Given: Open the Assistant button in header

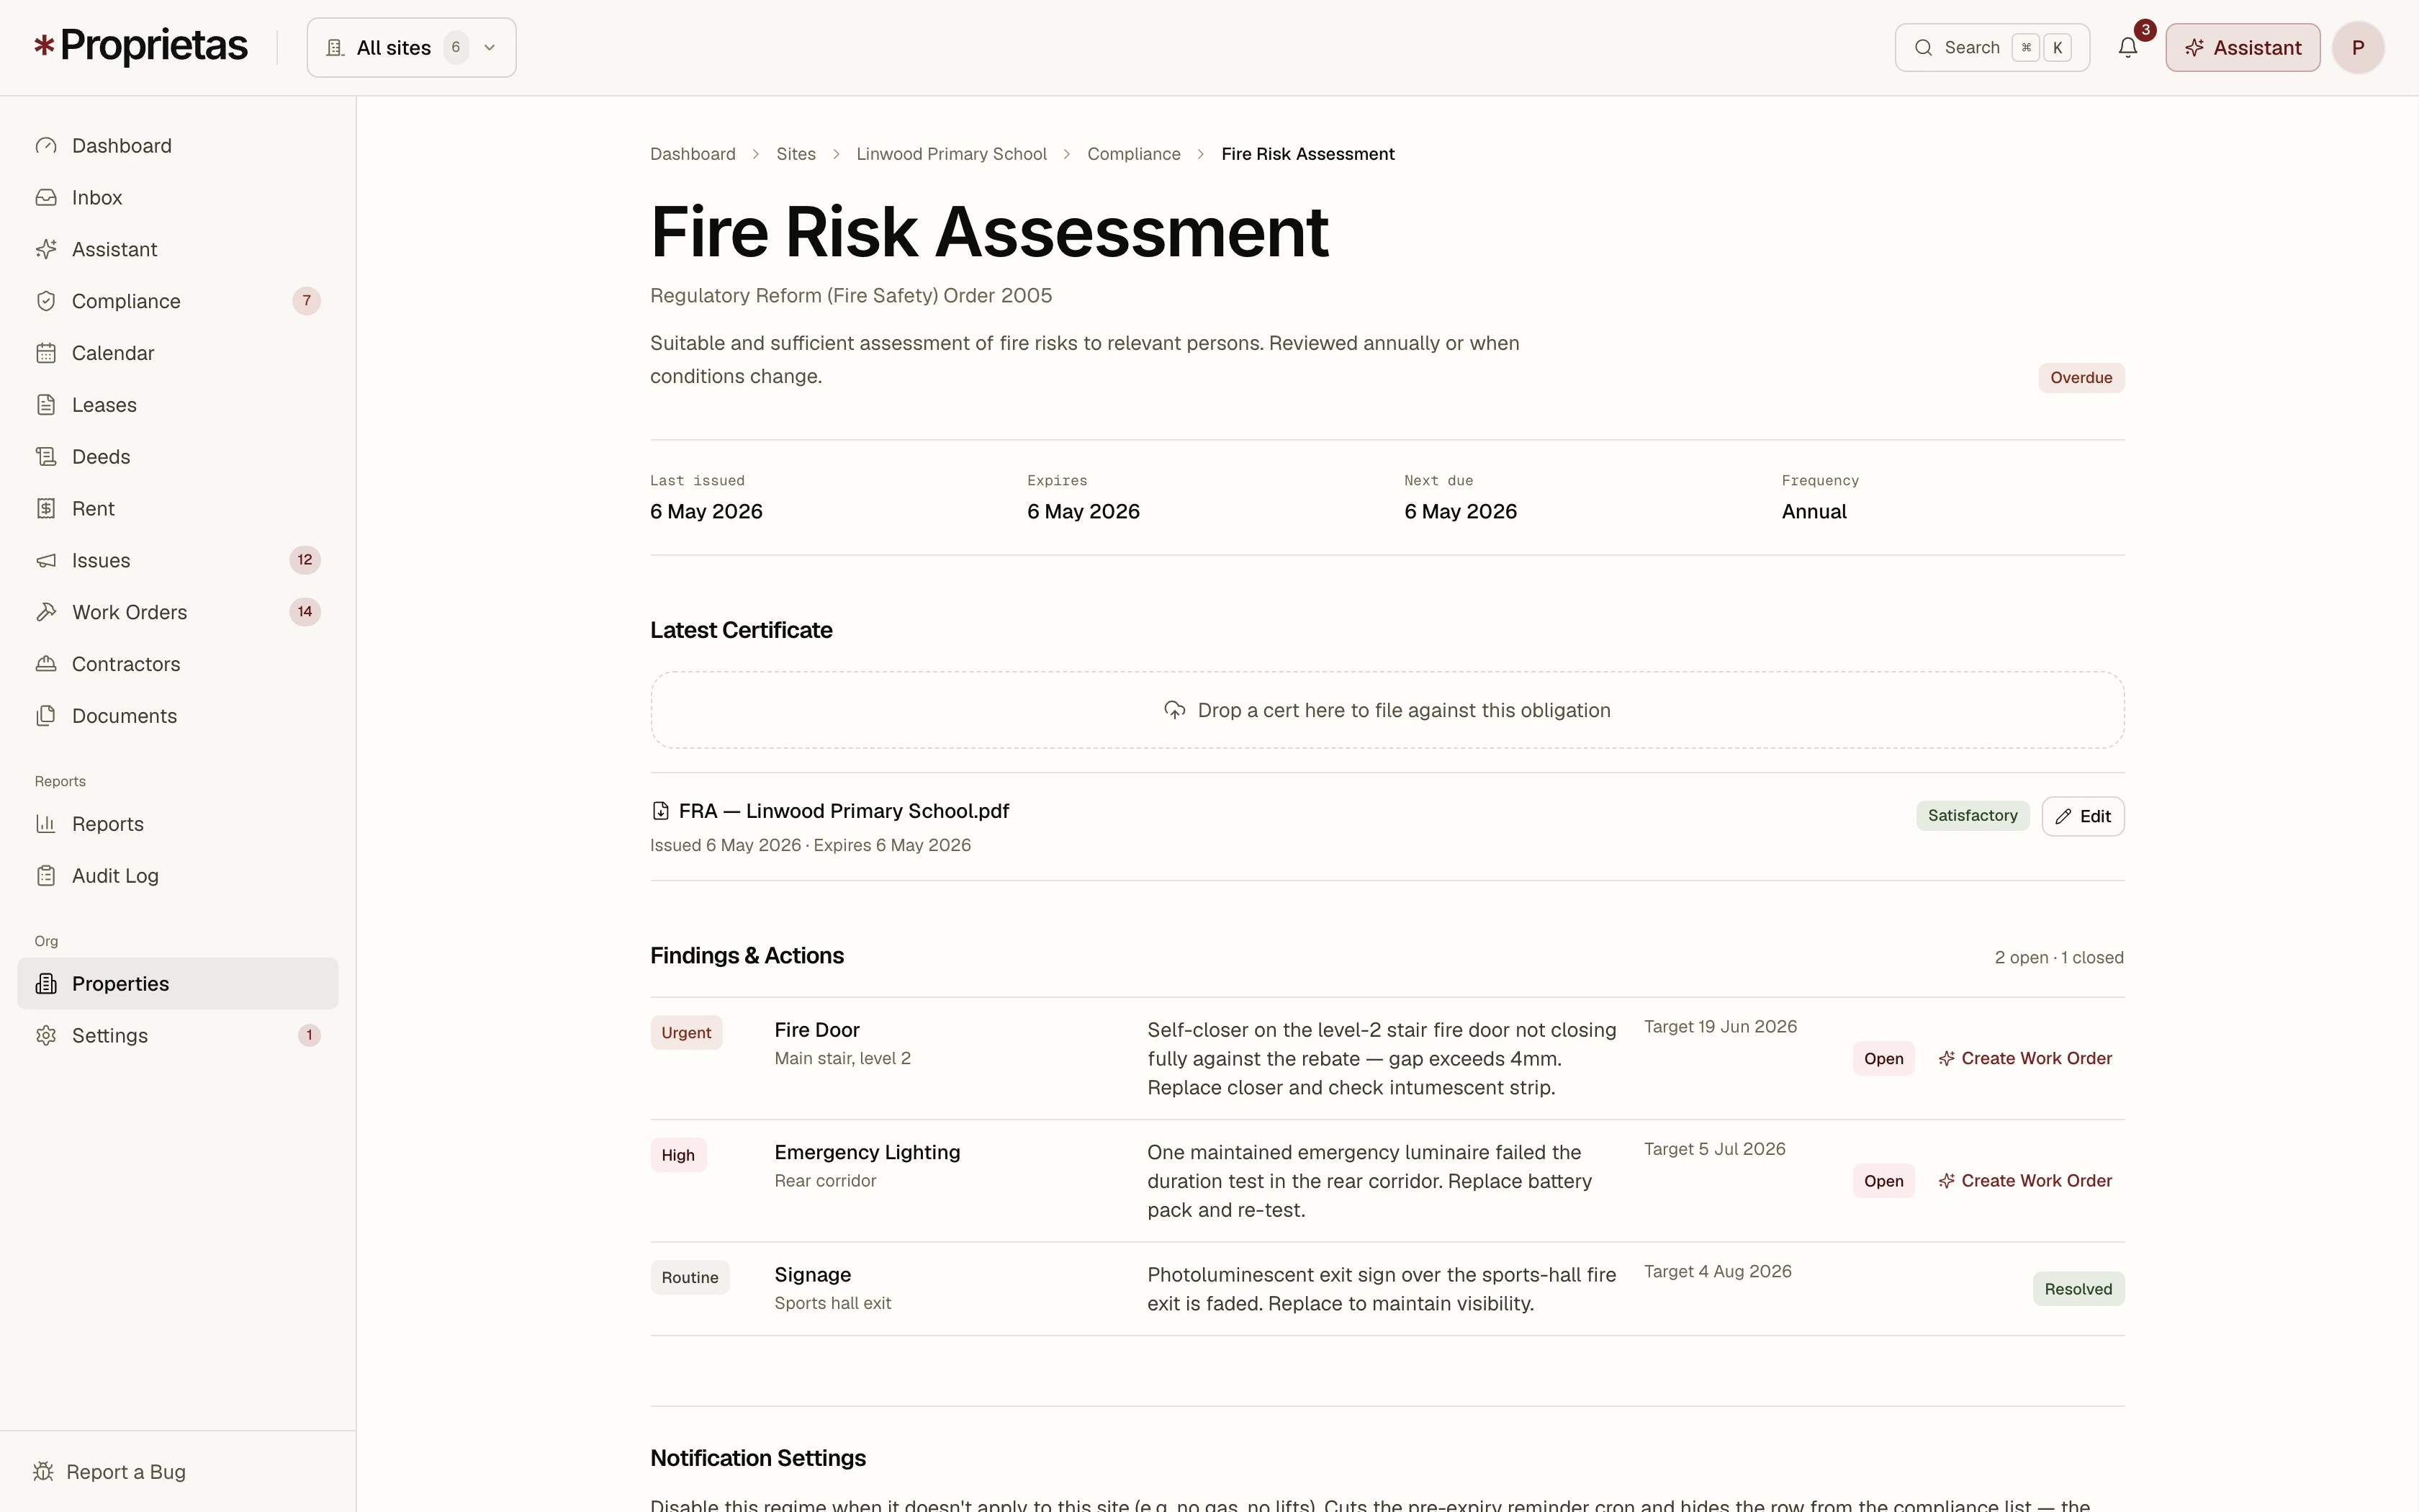Looking at the screenshot, I should coord(2242,47).
